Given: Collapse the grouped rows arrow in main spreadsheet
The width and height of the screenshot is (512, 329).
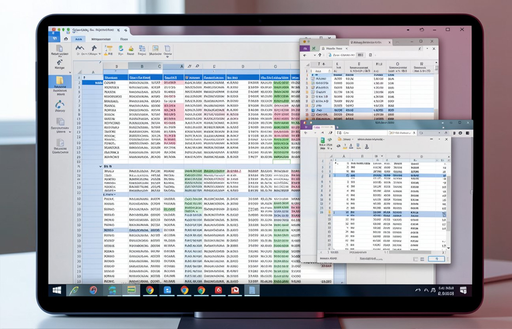Looking at the screenshot, I should point(101,166).
